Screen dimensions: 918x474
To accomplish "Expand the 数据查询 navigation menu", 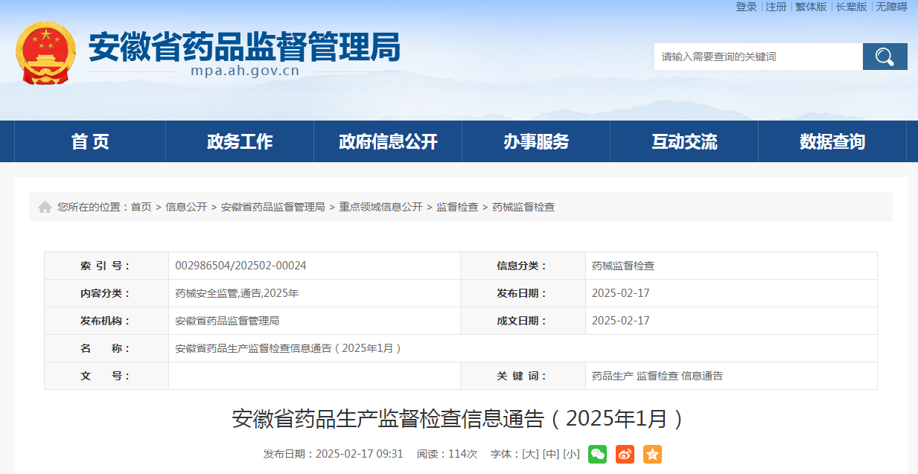I will (x=832, y=141).
